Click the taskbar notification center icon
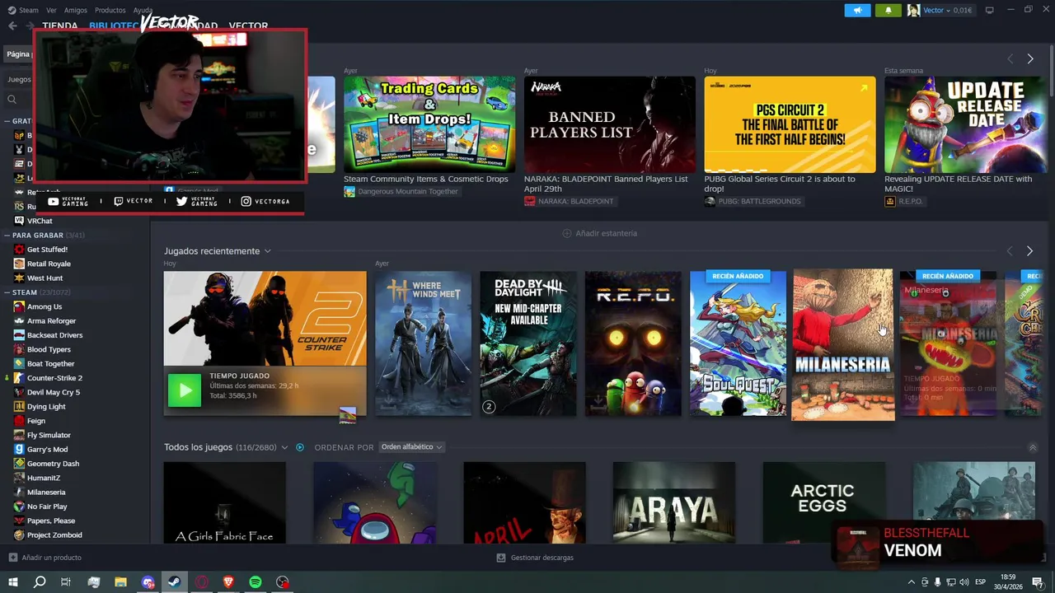Viewport: 1055px width, 593px height. 1038,582
